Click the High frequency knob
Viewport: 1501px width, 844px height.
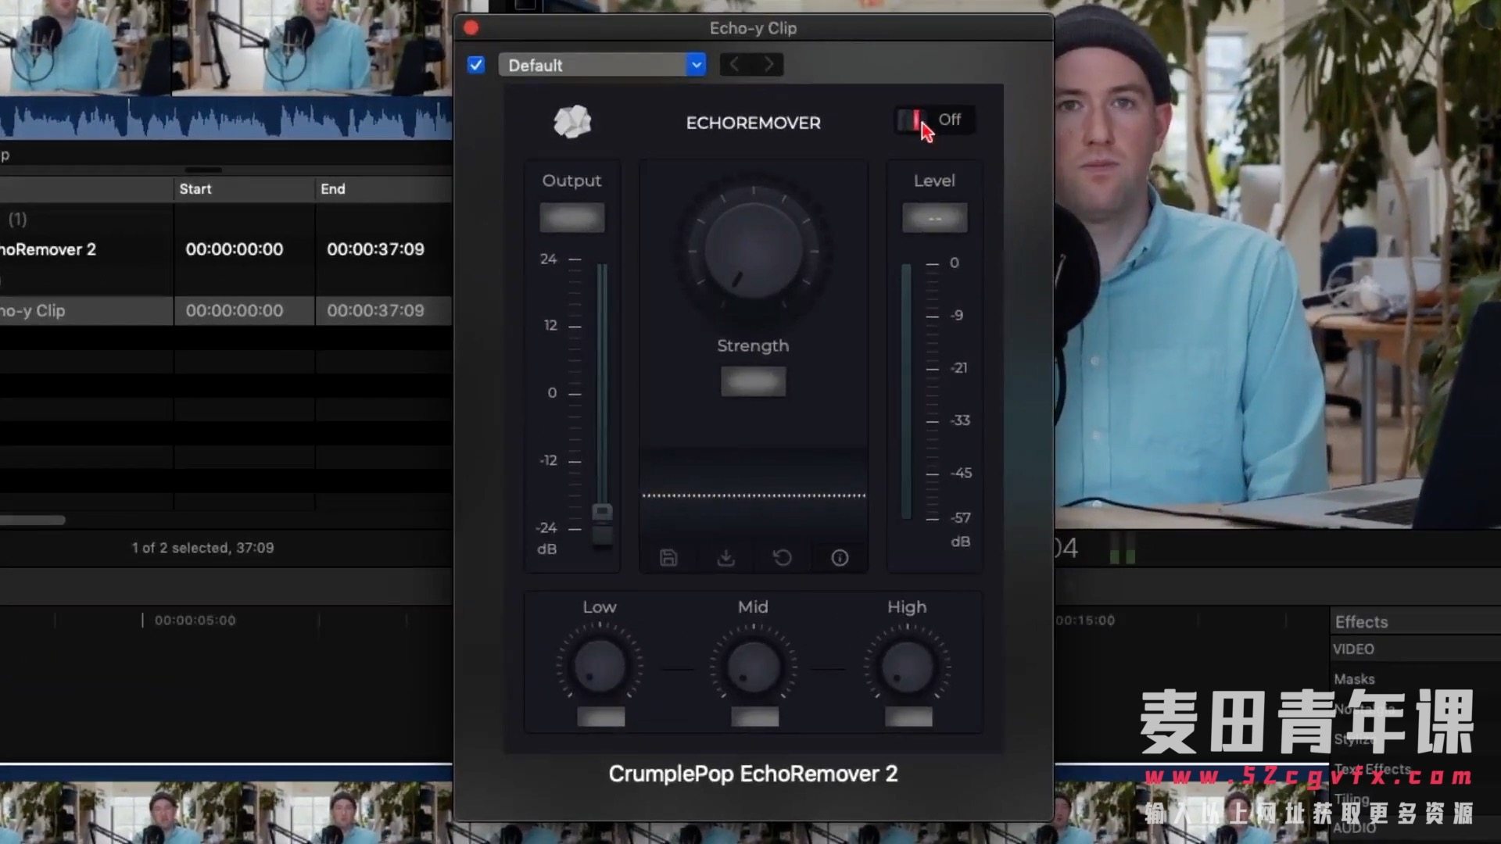[907, 667]
